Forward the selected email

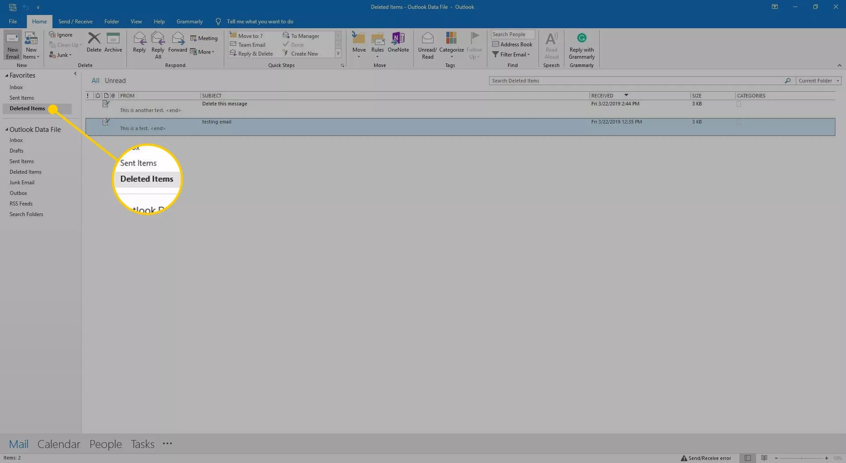pyautogui.click(x=178, y=42)
